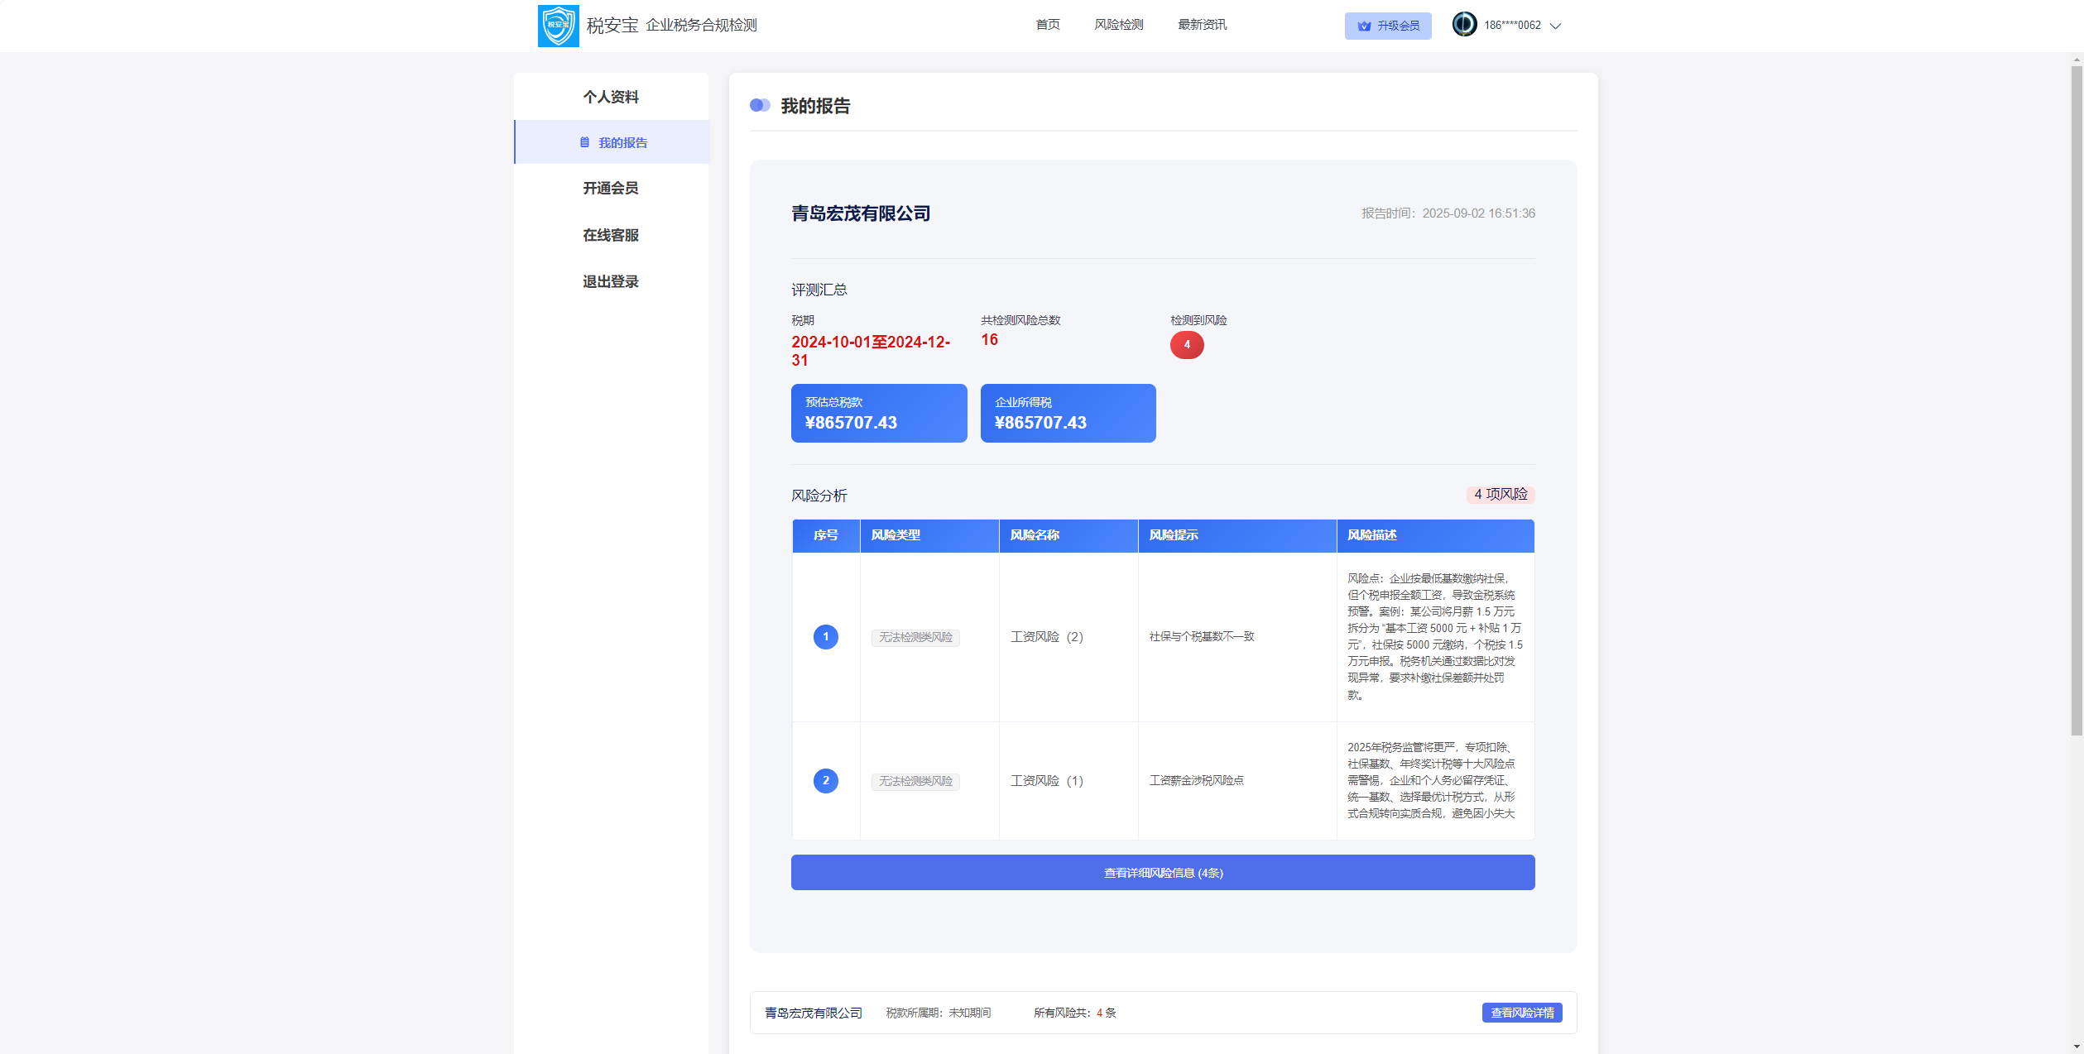Click the number 1 row badge
2084x1054 pixels.
point(825,637)
